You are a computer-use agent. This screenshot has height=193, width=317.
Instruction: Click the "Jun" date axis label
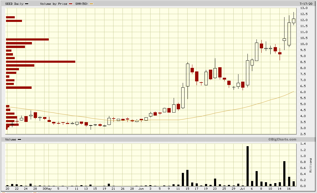141,189
